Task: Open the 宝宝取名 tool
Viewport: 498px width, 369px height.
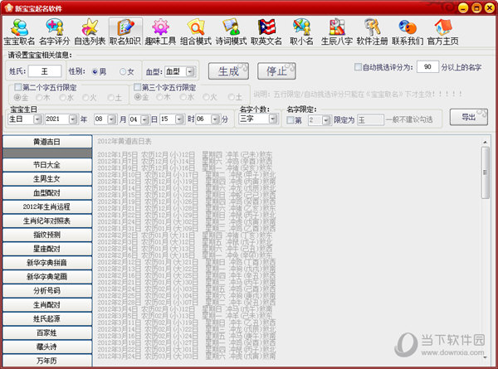Action: (19, 32)
